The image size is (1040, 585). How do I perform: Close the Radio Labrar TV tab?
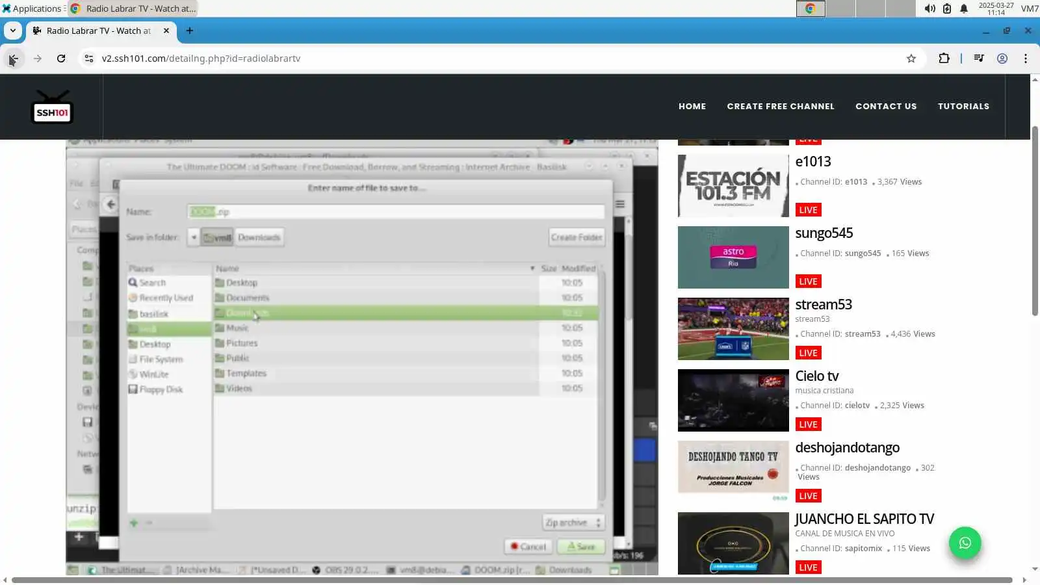(x=166, y=31)
